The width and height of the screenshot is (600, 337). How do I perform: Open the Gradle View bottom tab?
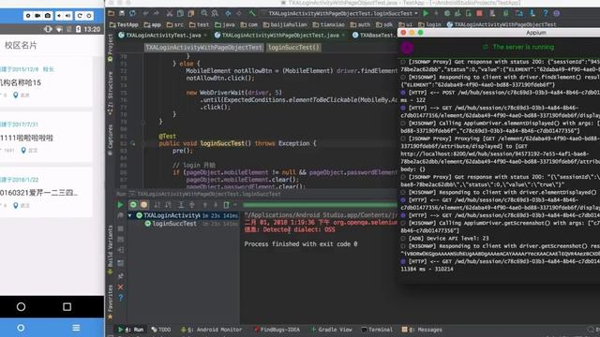click(331, 330)
